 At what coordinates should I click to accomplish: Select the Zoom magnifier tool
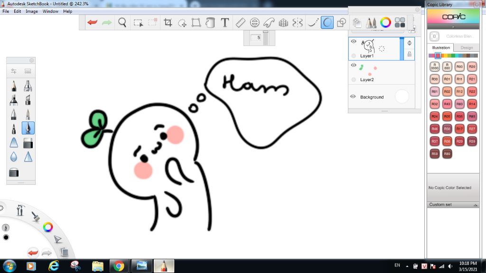(122, 22)
